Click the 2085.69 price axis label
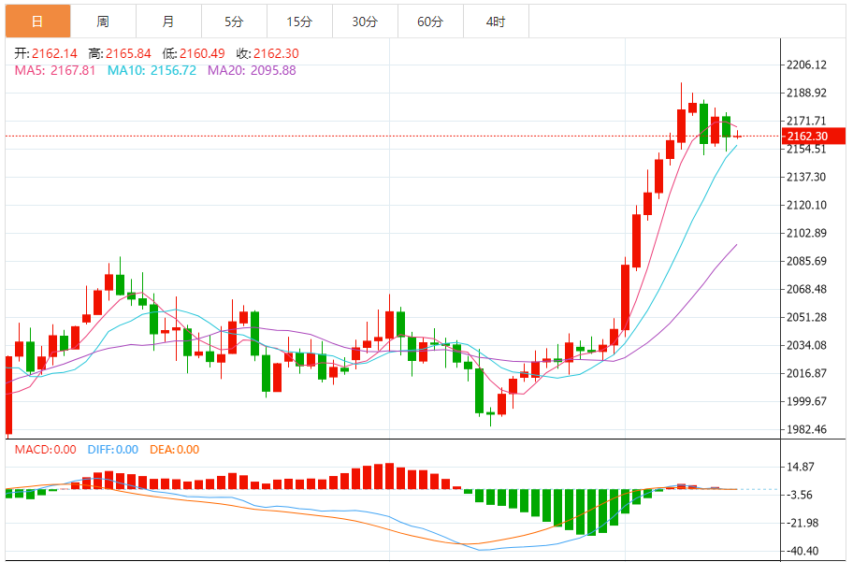Screen dimensions: 853x562 pos(807,261)
